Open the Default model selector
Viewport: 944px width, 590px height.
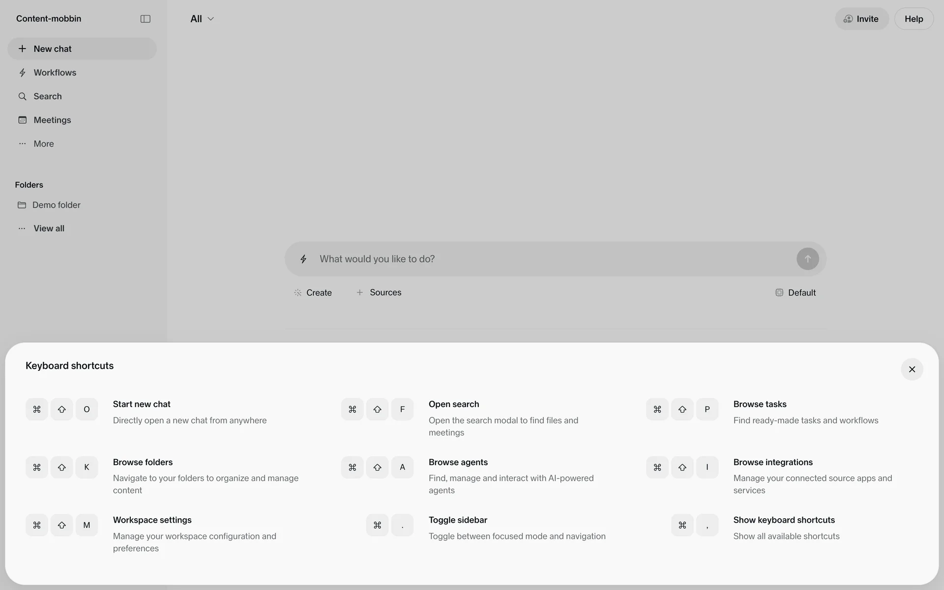[795, 293]
